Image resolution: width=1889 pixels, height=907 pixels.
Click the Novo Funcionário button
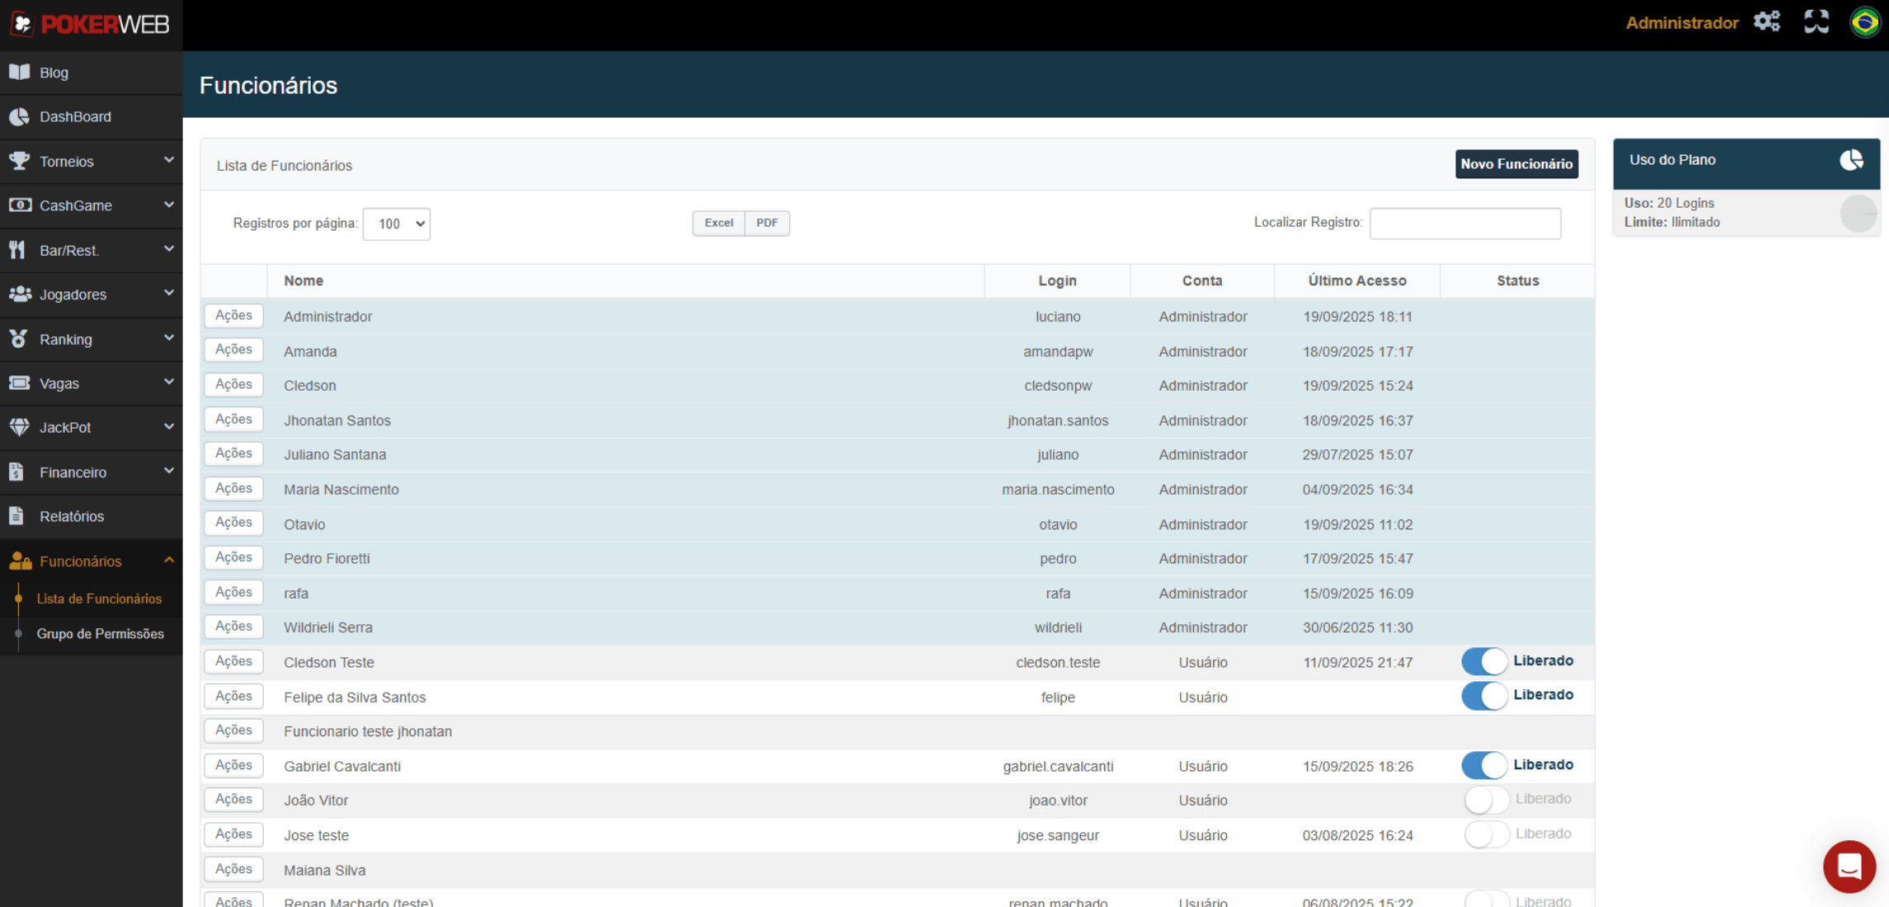[1515, 164]
